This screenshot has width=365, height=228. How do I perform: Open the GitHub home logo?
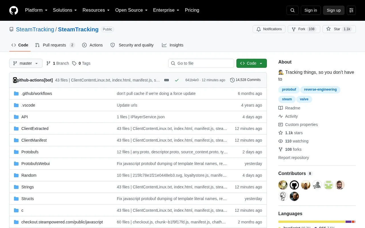coord(14,10)
